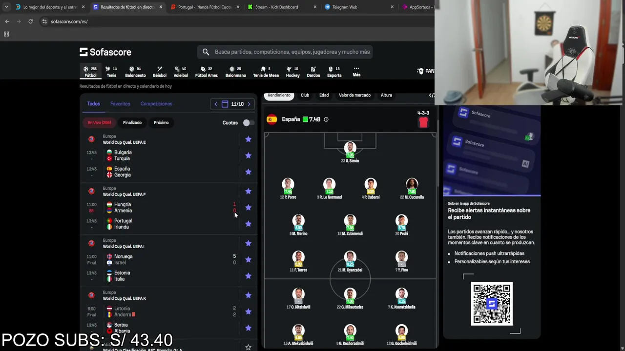Click the info icon next to España rating
The width and height of the screenshot is (625, 351).
(x=326, y=119)
